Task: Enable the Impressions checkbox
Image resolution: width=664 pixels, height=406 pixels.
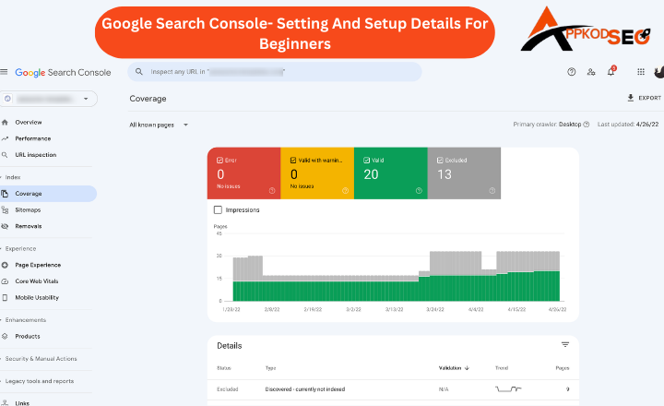Action: click(x=218, y=209)
